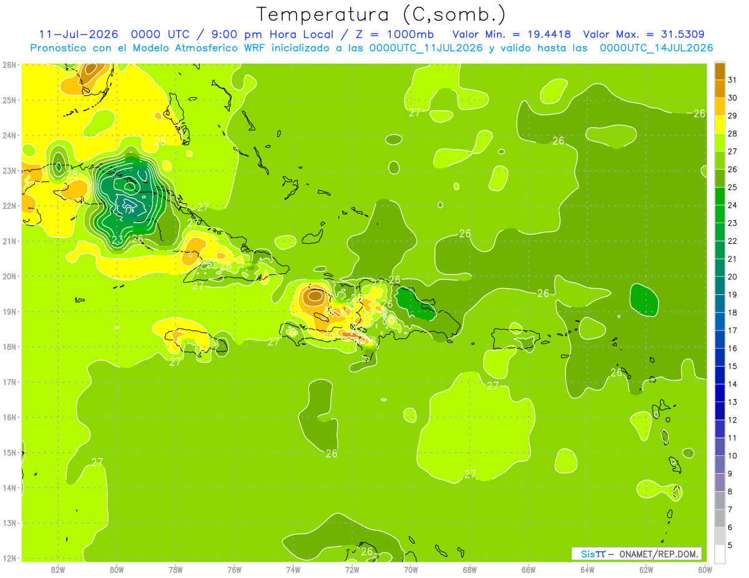Image resolution: width=749 pixels, height=578 pixels.
Task: Click the blue swatch between 15 and 16
Action: 720,357
